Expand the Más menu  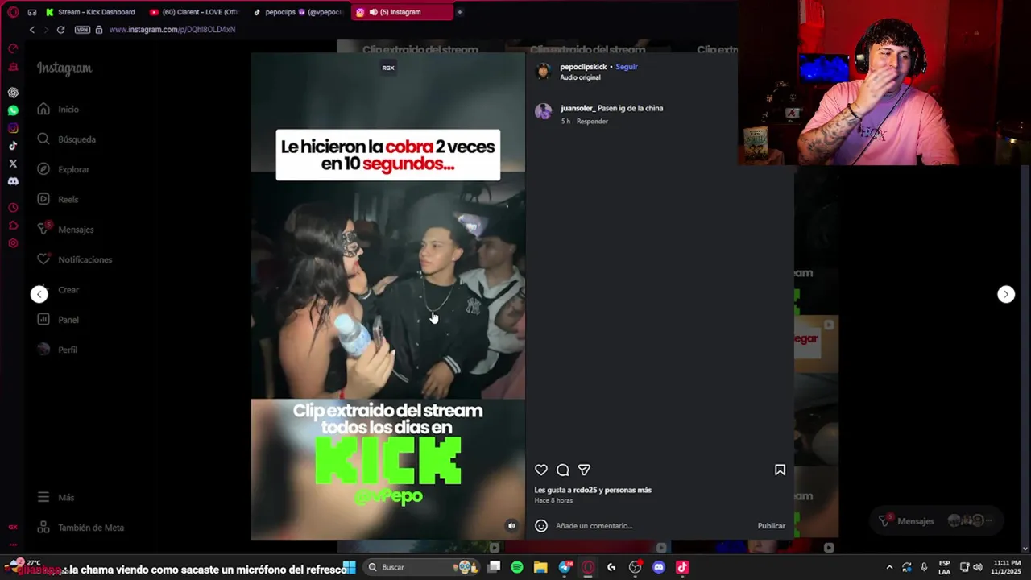click(56, 497)
